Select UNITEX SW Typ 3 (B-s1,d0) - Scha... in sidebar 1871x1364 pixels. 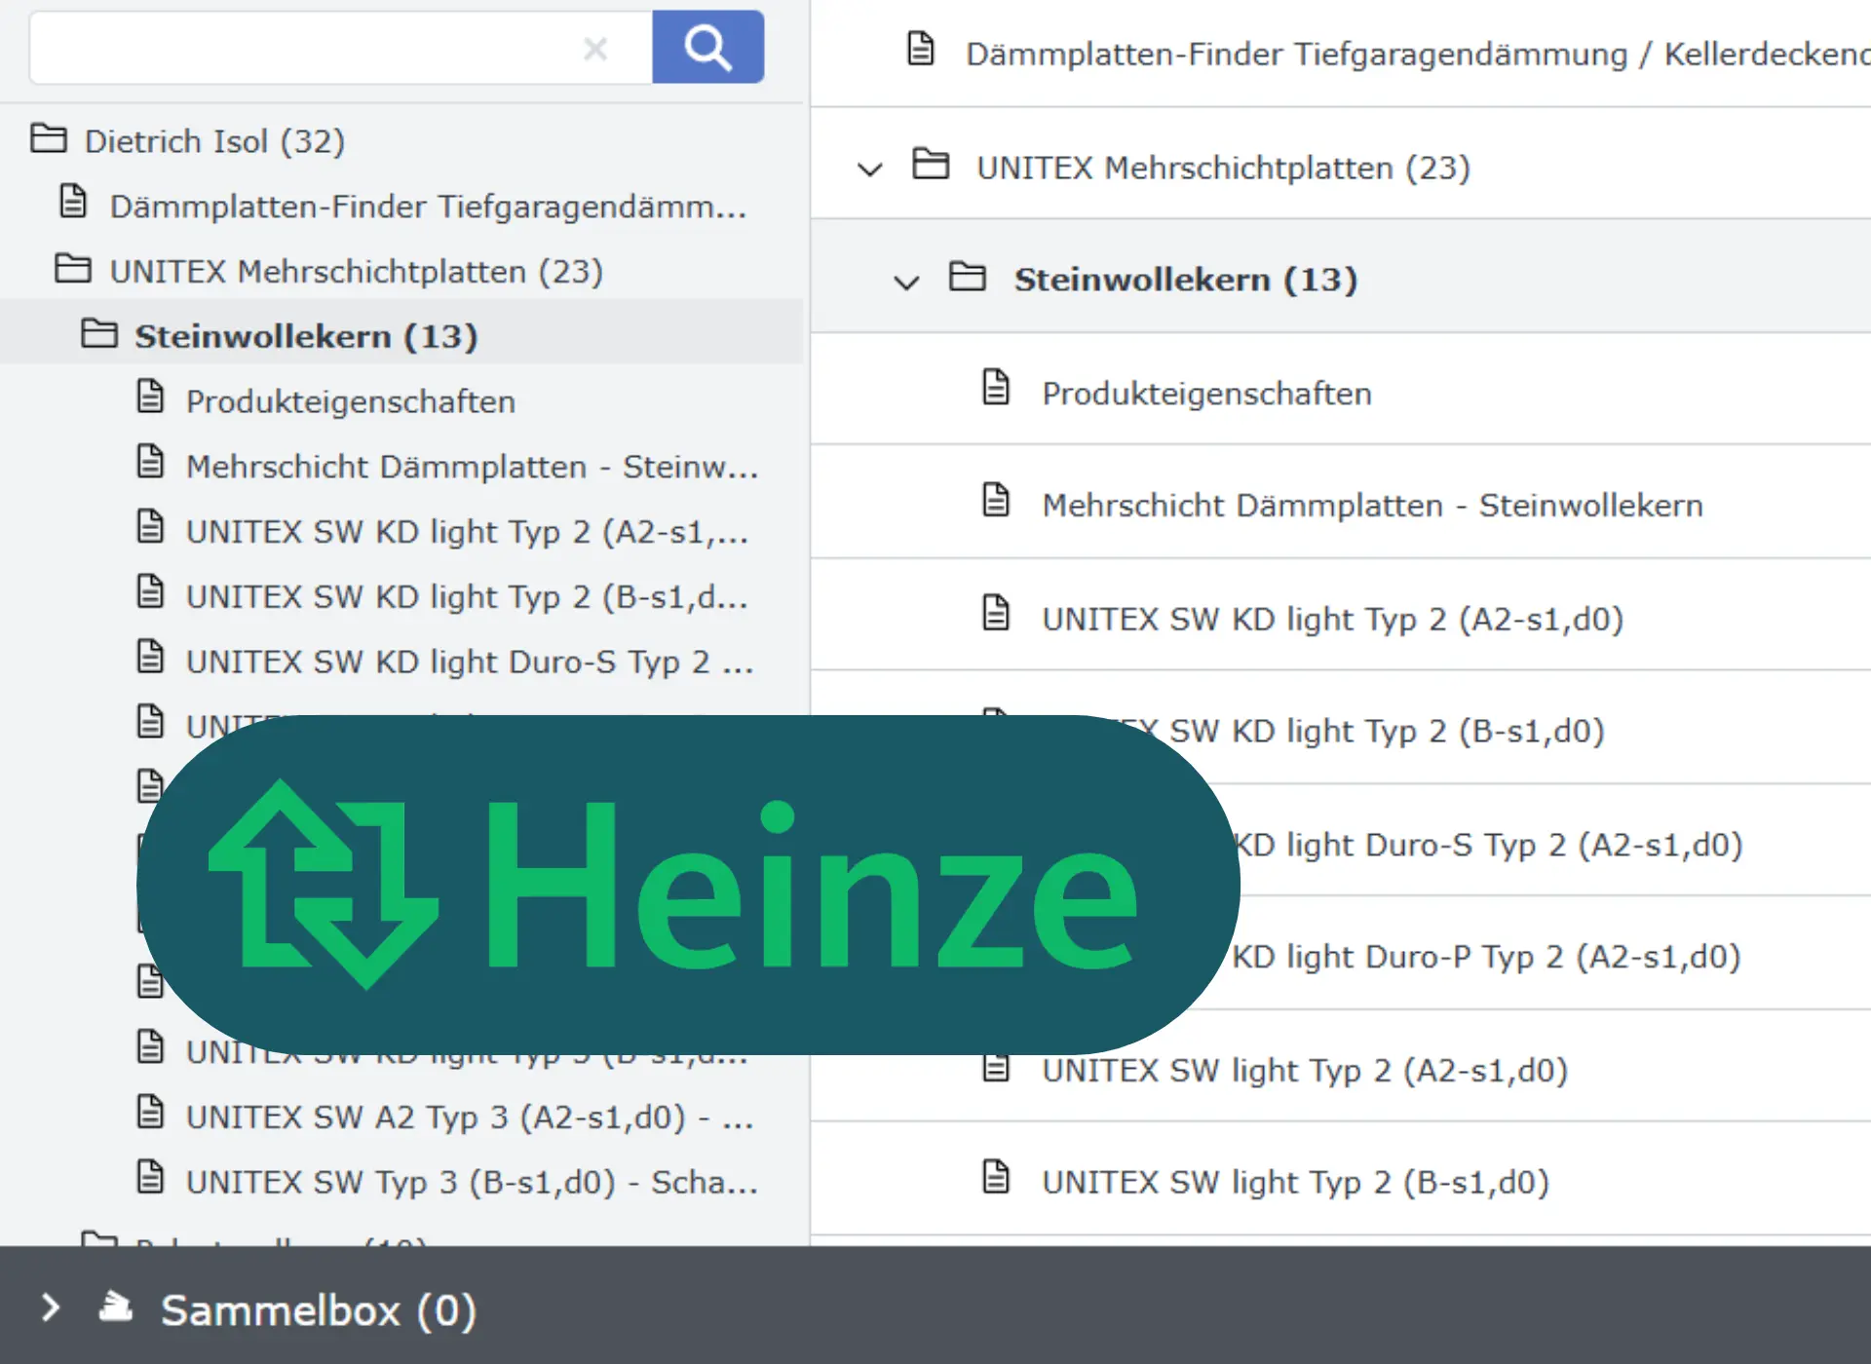(472, 1182)
